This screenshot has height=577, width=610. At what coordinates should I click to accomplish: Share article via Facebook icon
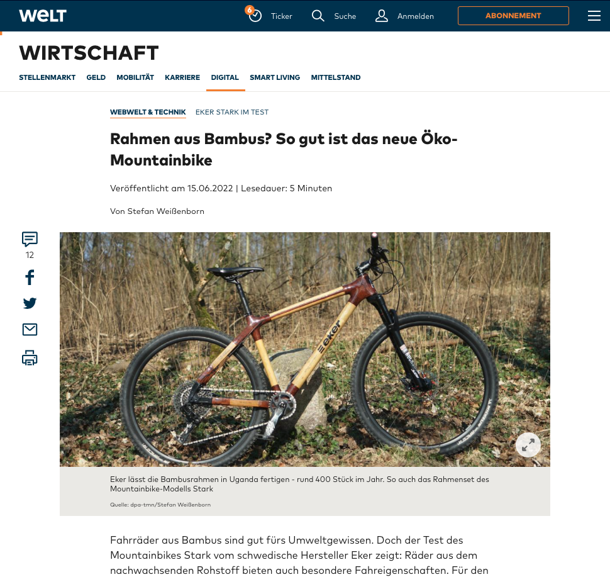pos(30,277)
